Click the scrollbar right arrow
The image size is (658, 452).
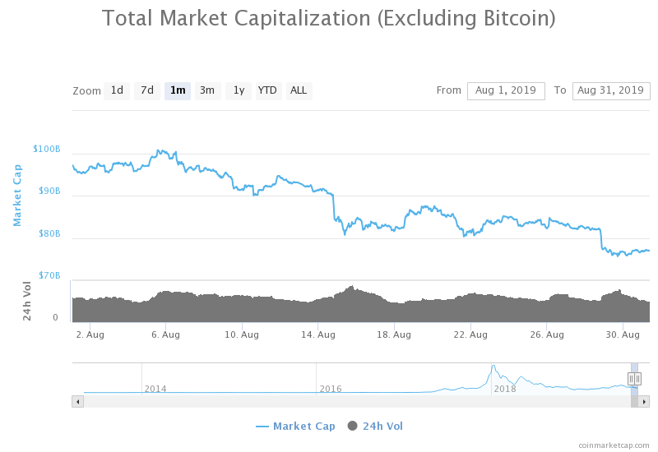pos(645,401)
